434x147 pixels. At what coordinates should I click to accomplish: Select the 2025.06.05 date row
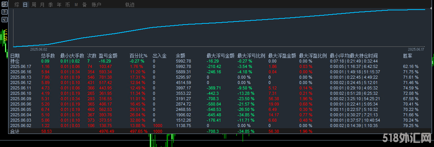point(21,109)
